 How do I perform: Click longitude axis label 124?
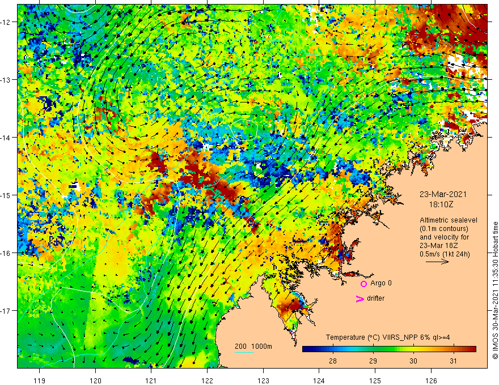click(x=319, y=380)
